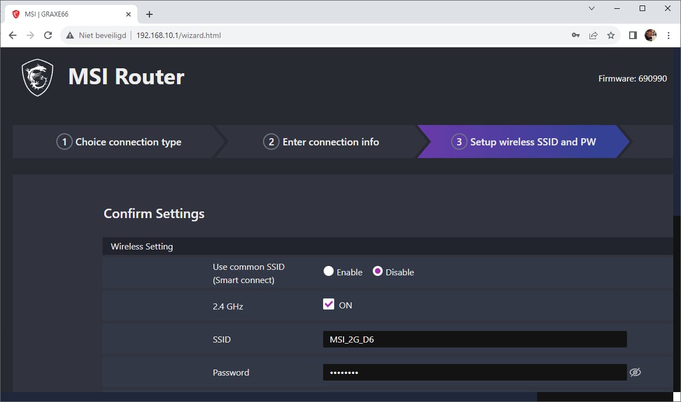The image size is (681, 402).
Task: Click the Confirm Settings heading
Action: [154, 213]
